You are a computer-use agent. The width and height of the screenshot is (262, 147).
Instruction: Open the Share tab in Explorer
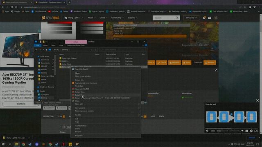53,45
